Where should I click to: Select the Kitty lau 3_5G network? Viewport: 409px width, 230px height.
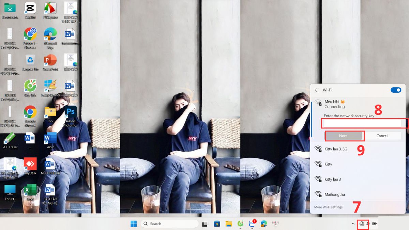pos(358,149)
